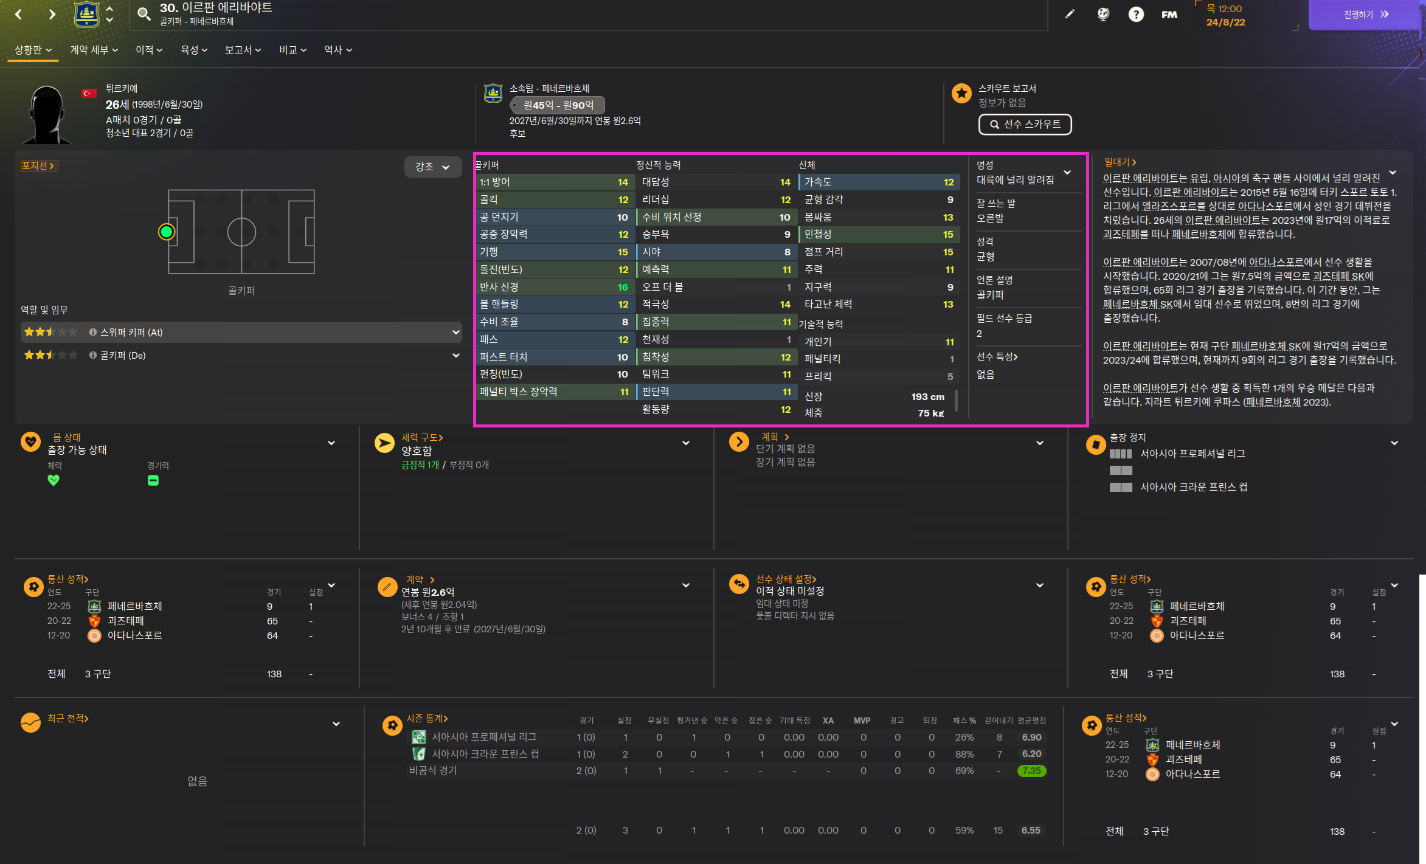Click the forward navigation arrow
Screen dimensions: 1426x864
[52, 14]
